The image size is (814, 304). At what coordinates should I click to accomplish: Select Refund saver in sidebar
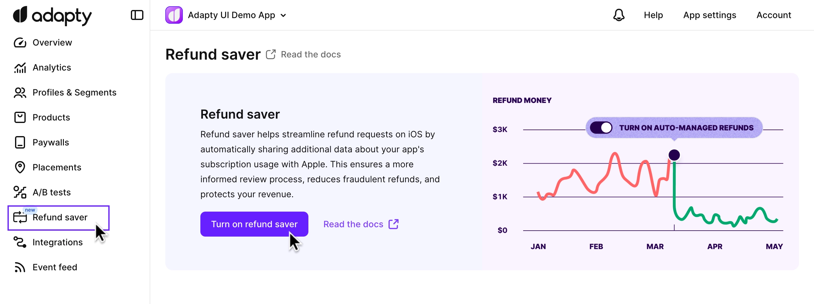[60, 217]
